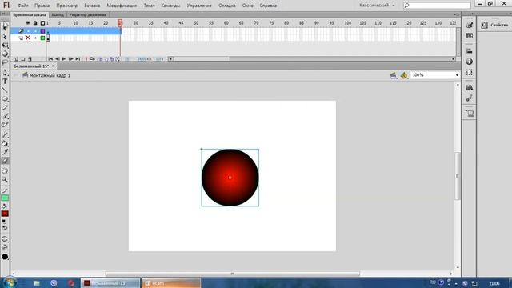Open the Info panel icon
512x288 pixels.
(470, 62)
